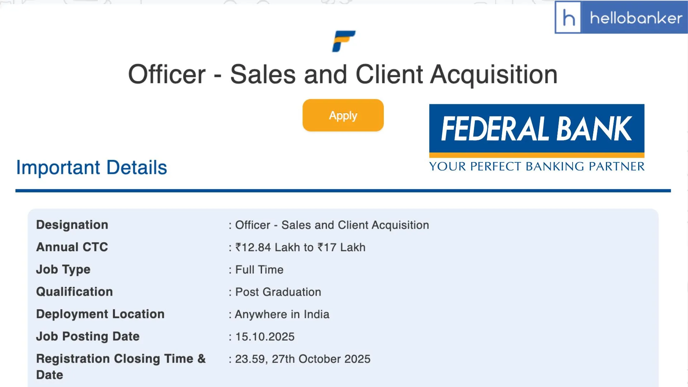The height and width of the screenshot is (387, 688).
Task: Select the 'Important Details' section heading
Action: 92,167
